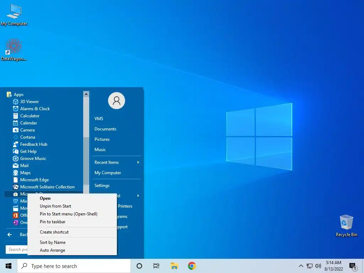Open Settings from Start menu
This screenshot has width=364, height=273.
tap(102, 186)
